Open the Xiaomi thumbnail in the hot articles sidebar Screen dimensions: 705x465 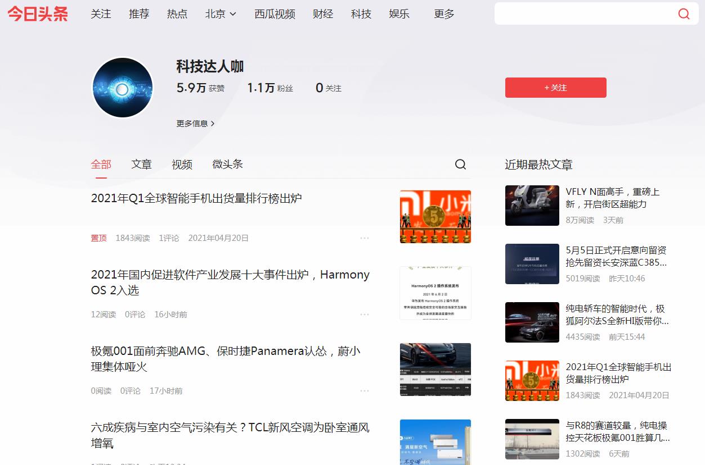(x=532, y=381)
